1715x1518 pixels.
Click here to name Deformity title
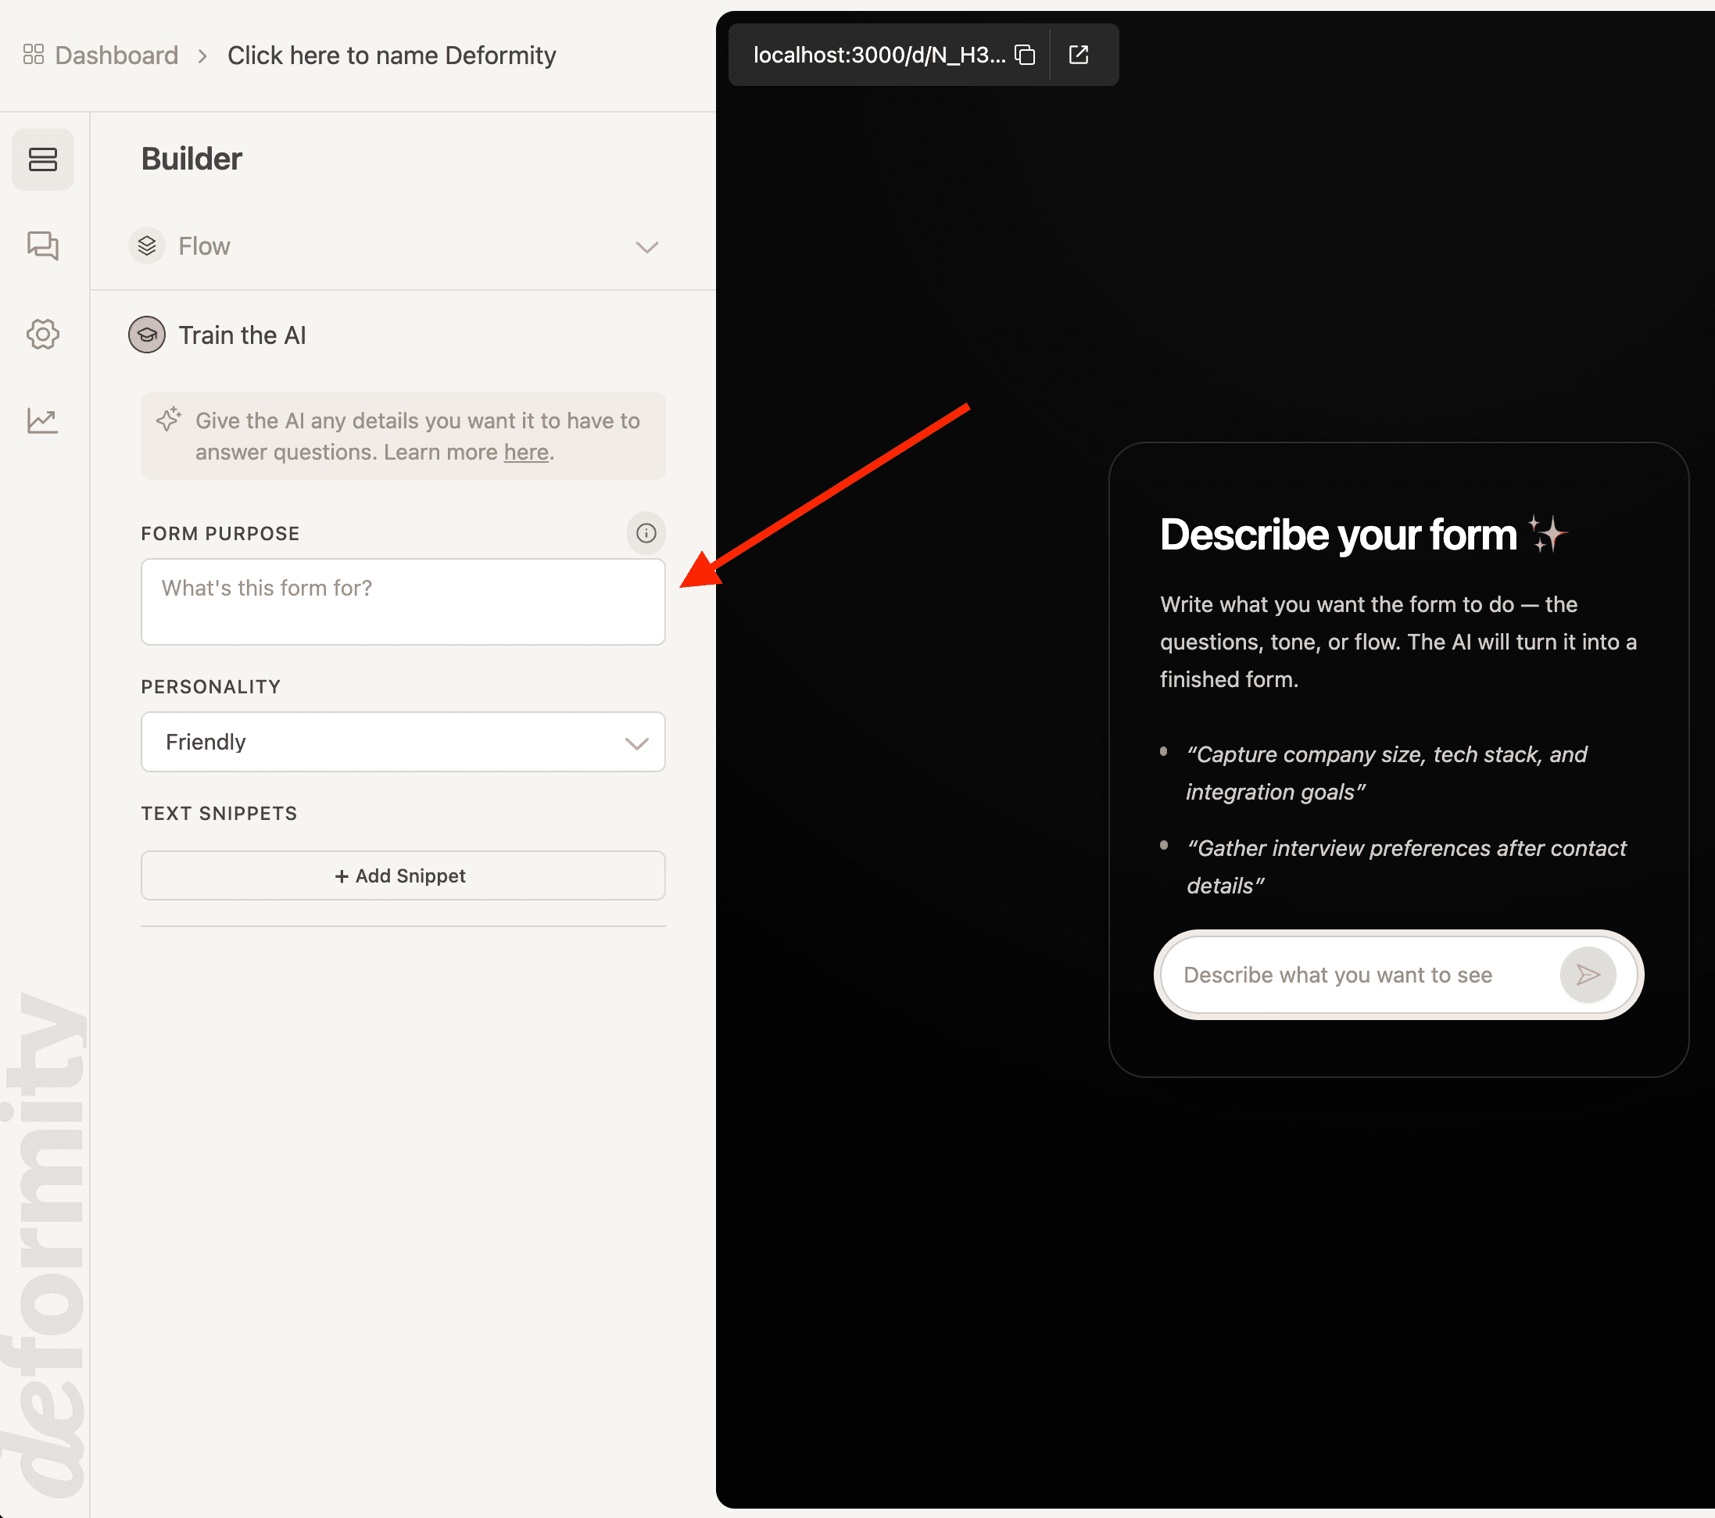pyautogui.click(x=391, y=55)
